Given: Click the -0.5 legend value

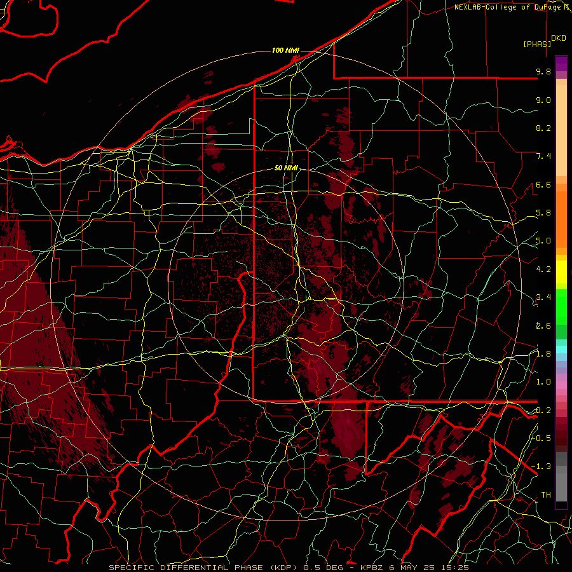Looking at the screenshot, I should tap(541, 439).
